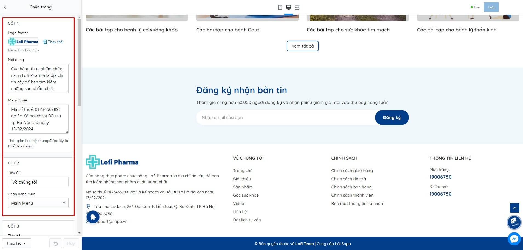
Task: Focus the Nội dung text area
Action: (x=38, y=79)
